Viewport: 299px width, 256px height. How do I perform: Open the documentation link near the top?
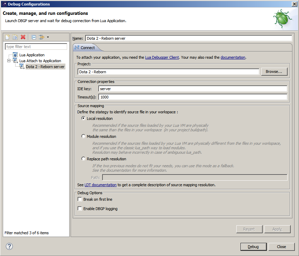pyautogui.click(x=233, y=57)
